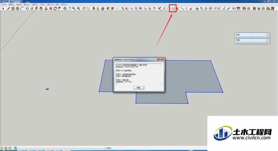This screenshot has height=151, width=278.
Task: Click the generate-face plugin icon in the toolbar
Action: coord(173,9)
